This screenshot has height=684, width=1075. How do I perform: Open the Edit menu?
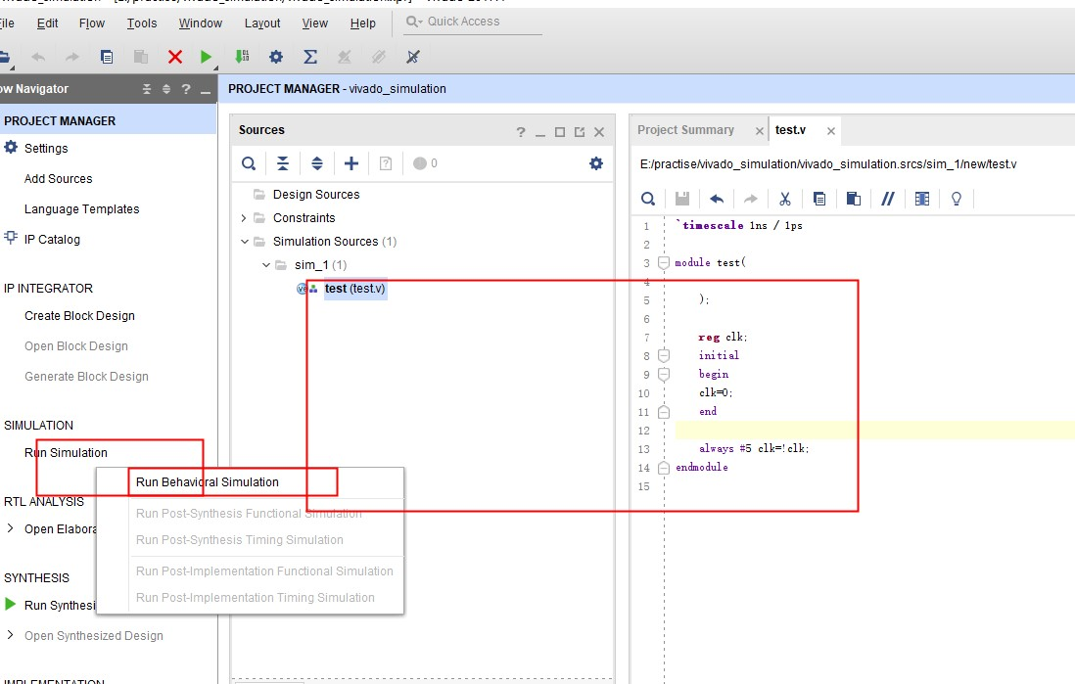coord(47,23)
